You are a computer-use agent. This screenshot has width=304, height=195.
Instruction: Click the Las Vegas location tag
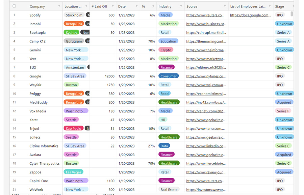[x=74, y=172]
